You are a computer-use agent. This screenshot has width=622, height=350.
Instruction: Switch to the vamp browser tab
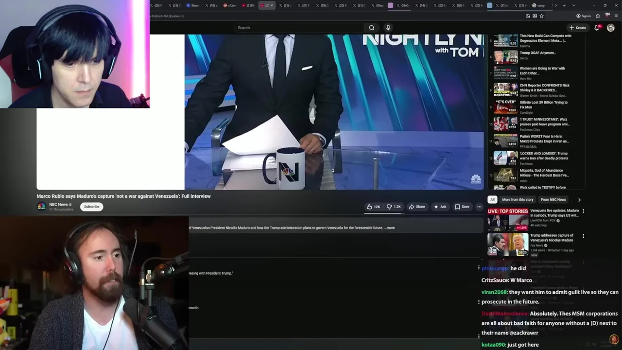tap(538, 5)
